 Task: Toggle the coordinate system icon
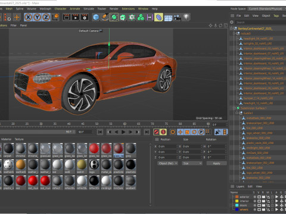[x=55, y=17]
